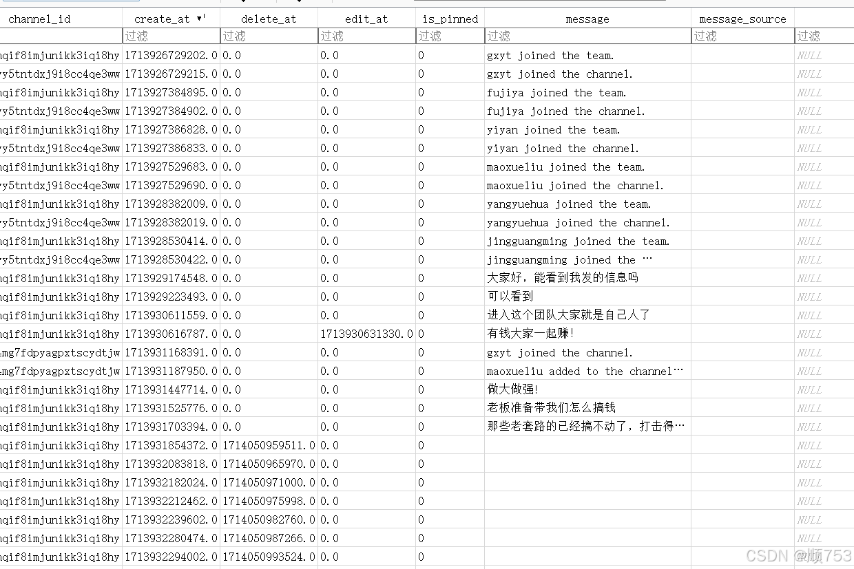The width and height of the screenshot is (854, 569).
Task: Click create_at value 1713928382009.0
Action: click(171, 204)
